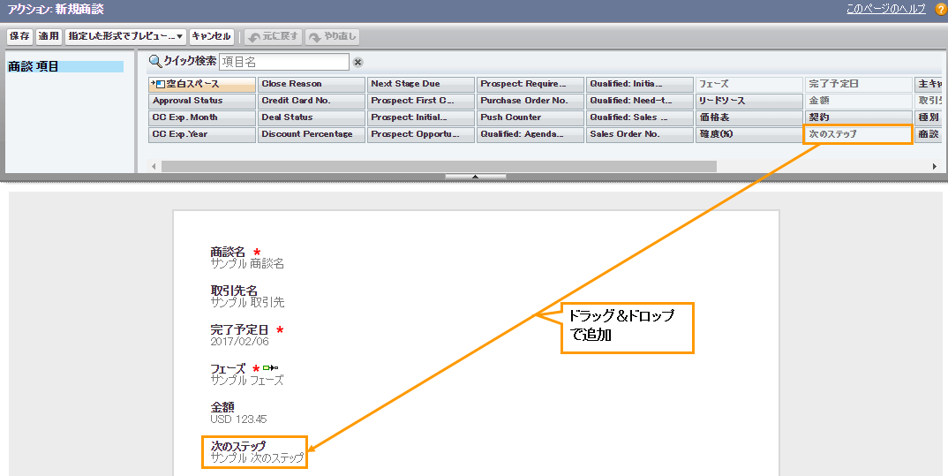Select the Next Stage Due field
The image size is (948, 476).
coord(421,84)
